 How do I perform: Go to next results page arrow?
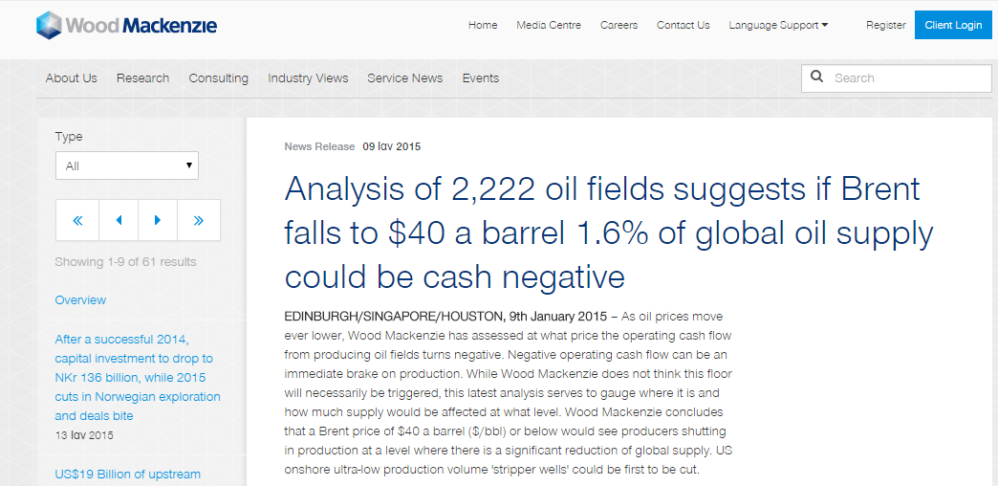pyautogui.click(x=158, y=220)
